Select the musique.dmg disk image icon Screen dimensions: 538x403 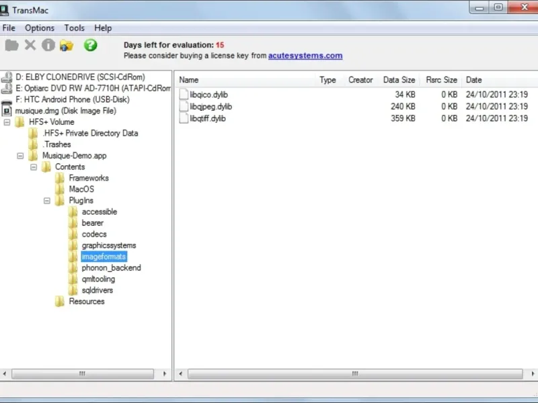7,111
